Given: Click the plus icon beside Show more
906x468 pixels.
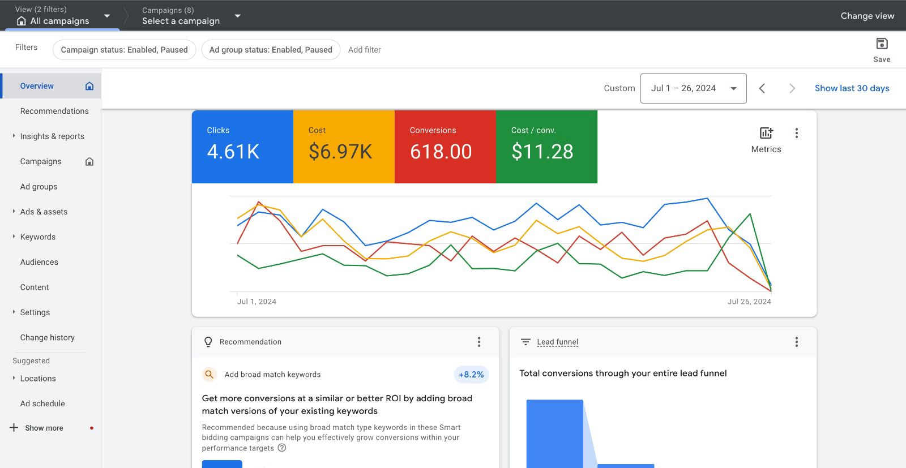Looking at the screenshot, I should (14, 428).
